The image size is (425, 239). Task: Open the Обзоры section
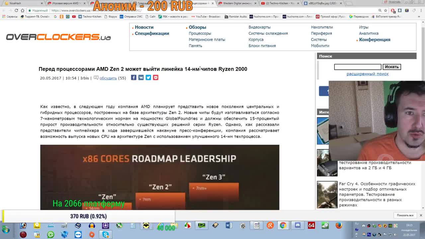(x=198, y=27)
